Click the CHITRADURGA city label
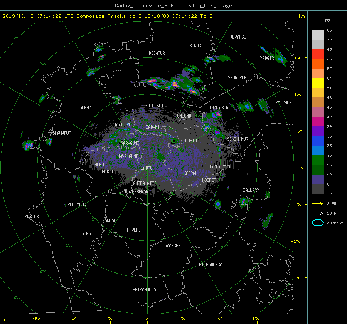 click(x=210, y=265)
